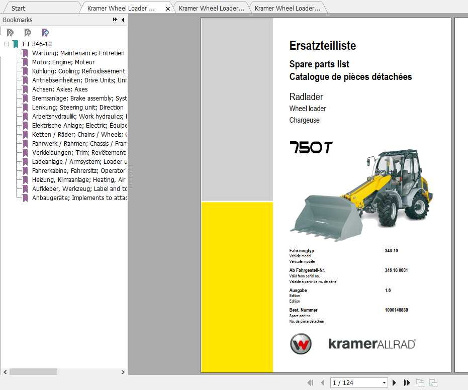Click the wheel loader photo on the page
The image size is (468, 390).
(x=361, y=196)
